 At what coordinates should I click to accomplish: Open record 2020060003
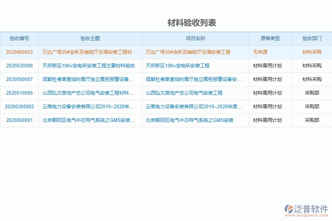[18, 52]
